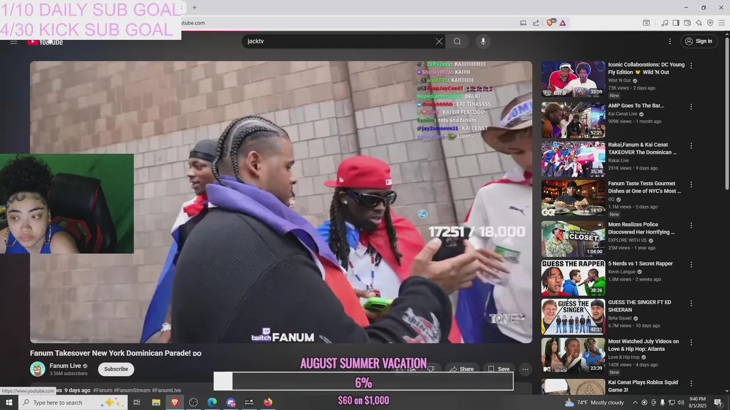Open GUESS THE SINGER FT ED SHEERAN title
Viewport: 730px width, 410px height.
639,306
